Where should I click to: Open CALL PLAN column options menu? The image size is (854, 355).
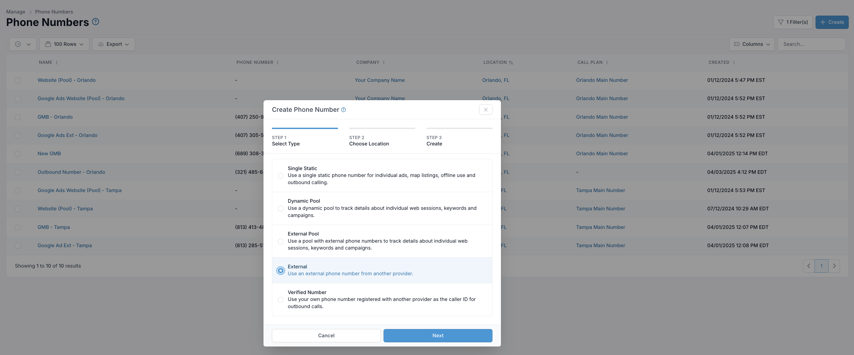607,62
